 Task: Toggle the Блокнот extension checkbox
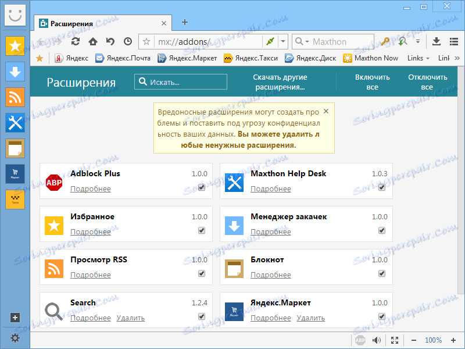[382, 273]
